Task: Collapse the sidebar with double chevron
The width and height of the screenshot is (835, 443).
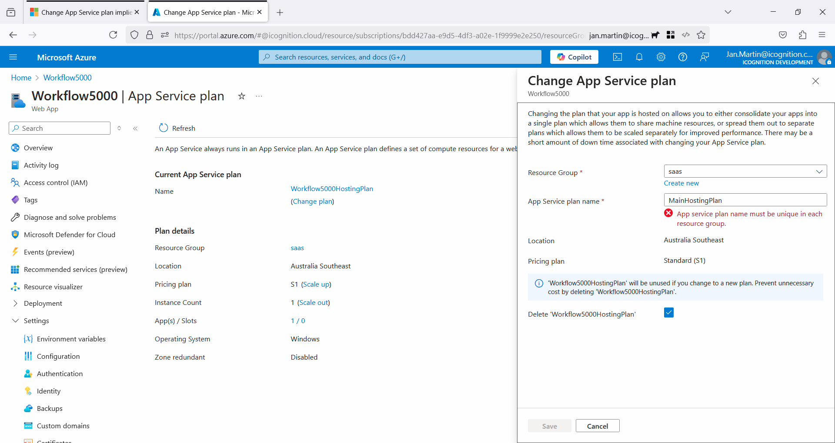Action: [135, 128]
